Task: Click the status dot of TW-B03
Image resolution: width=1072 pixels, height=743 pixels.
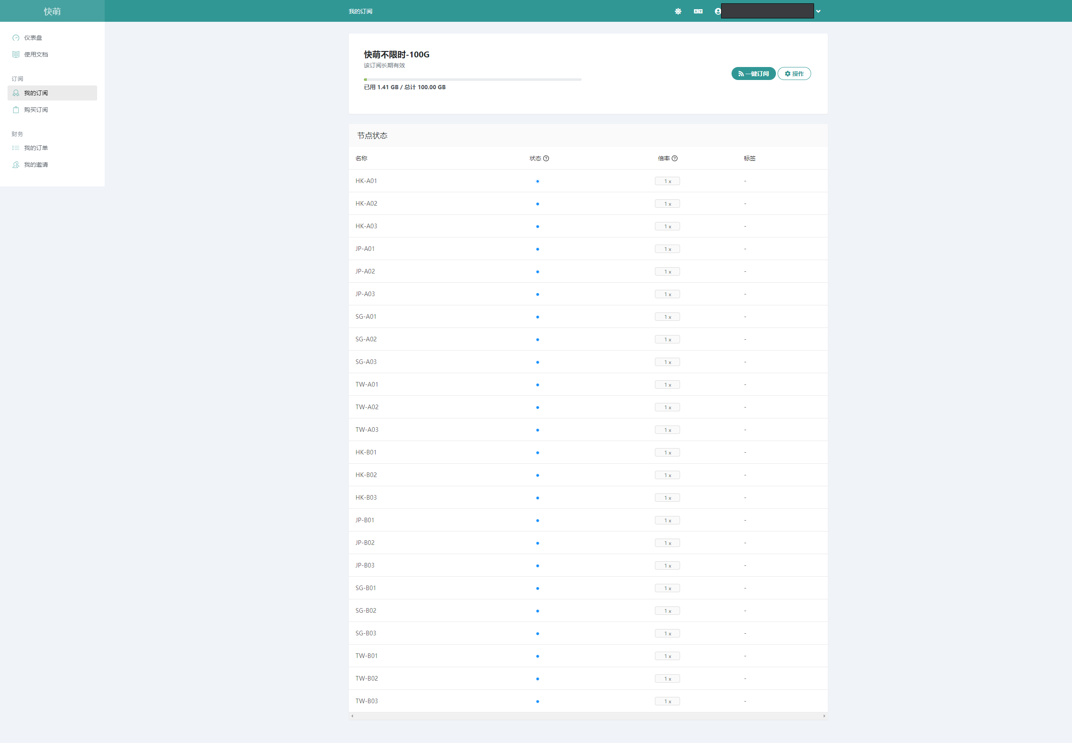Action: click(537, 702)
